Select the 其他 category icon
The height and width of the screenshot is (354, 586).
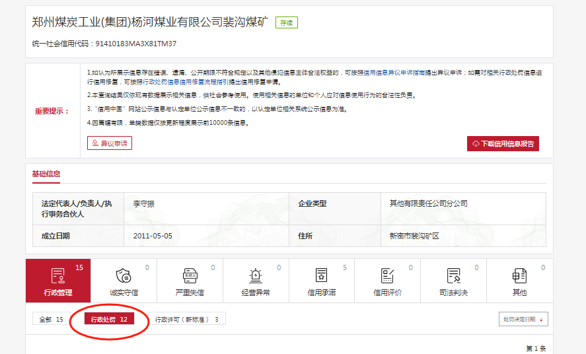[x=519, y=276]
